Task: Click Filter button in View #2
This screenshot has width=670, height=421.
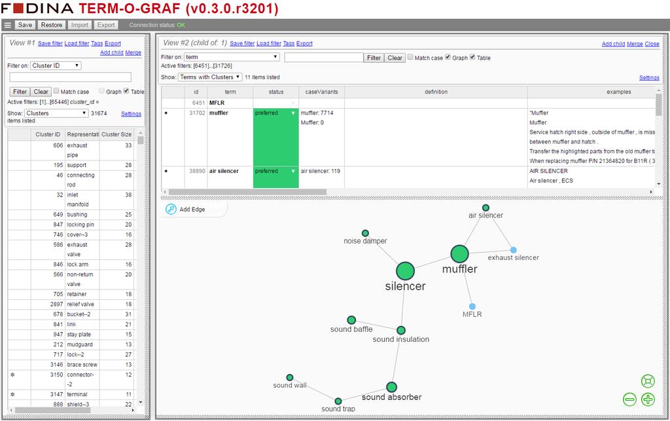Action: 374,58
